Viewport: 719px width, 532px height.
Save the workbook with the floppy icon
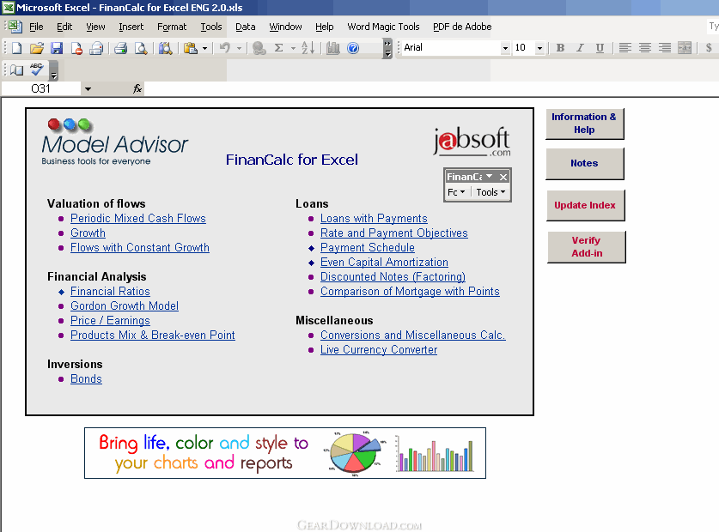tap(57, 48)
